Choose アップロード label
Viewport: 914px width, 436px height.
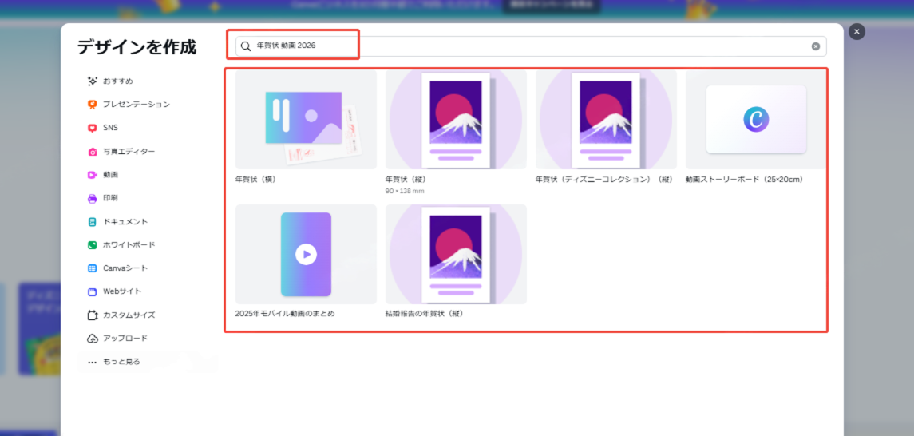pyautogui.click(x=125, y=338)
